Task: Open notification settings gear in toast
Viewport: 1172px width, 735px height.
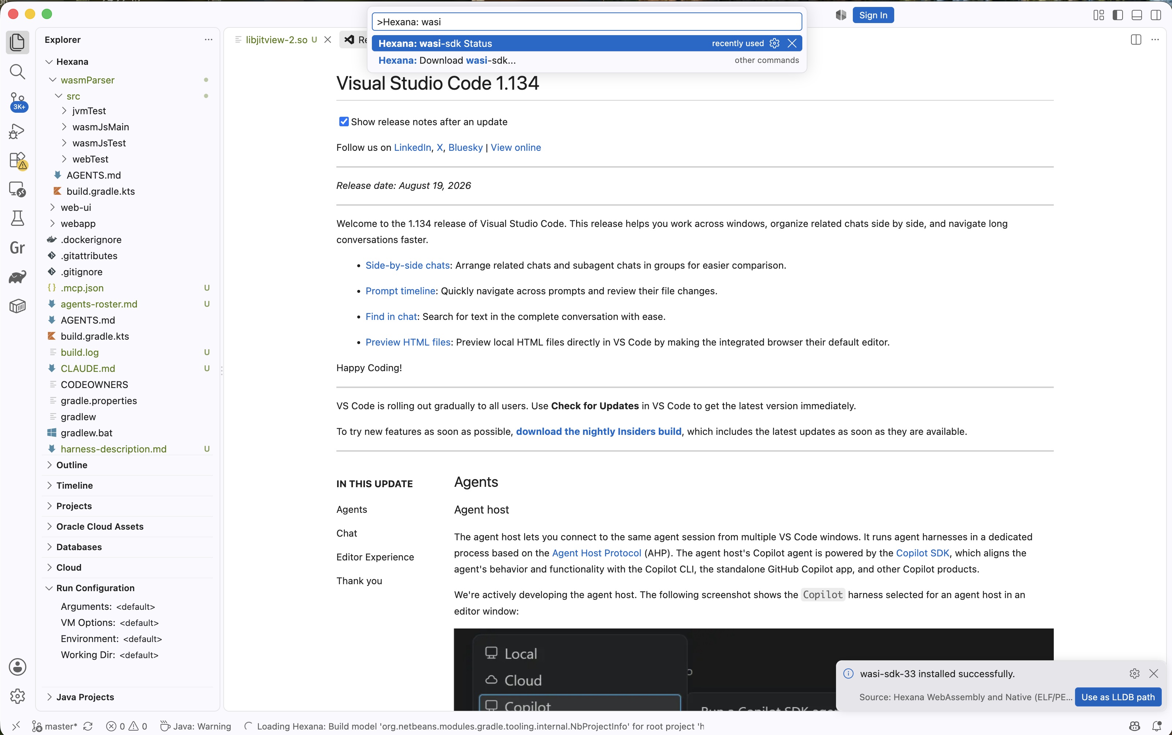Action: tap(1135, 673)
